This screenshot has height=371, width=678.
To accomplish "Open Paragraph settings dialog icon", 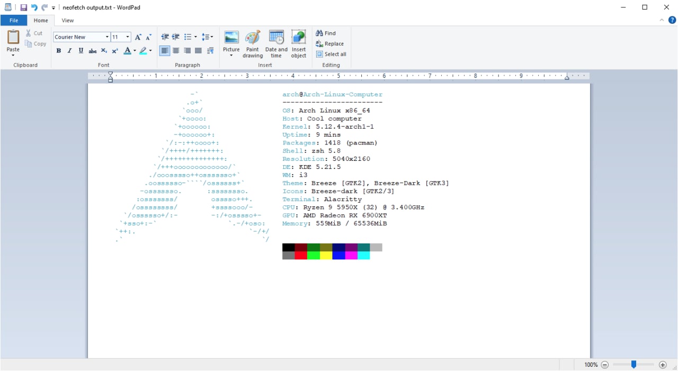I will tap(210, 51).
